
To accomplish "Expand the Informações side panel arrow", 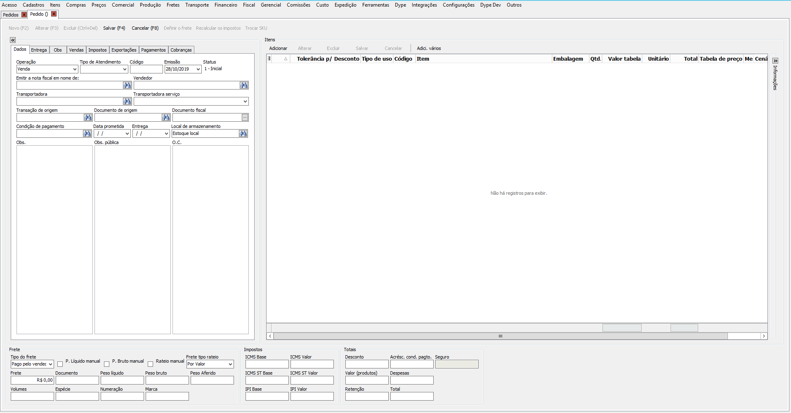I will point(775,61).
